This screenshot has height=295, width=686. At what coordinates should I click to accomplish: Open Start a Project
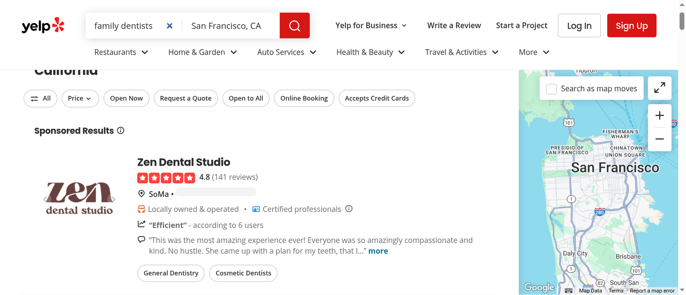[521, 26]
